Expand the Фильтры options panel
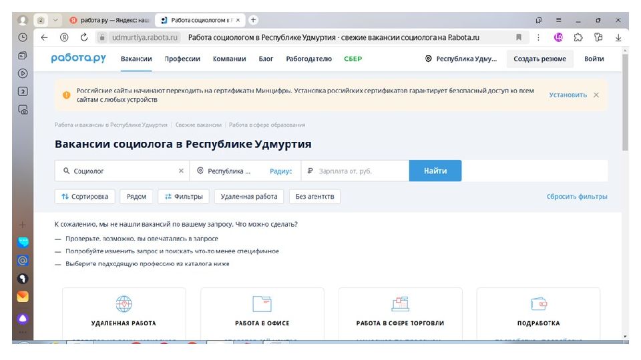The image size is (641, 360). (185, 197)
